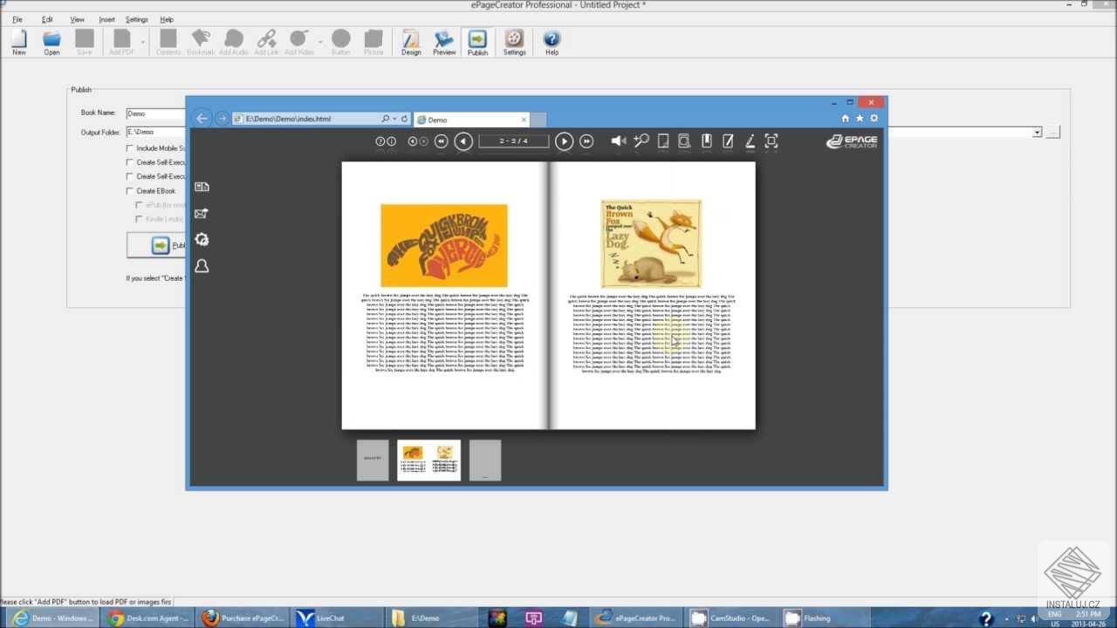Open the bookmark icon in viewer toolbar
Image resolution: width=1117 pixels, height=628 pixels.
[707, 141]
